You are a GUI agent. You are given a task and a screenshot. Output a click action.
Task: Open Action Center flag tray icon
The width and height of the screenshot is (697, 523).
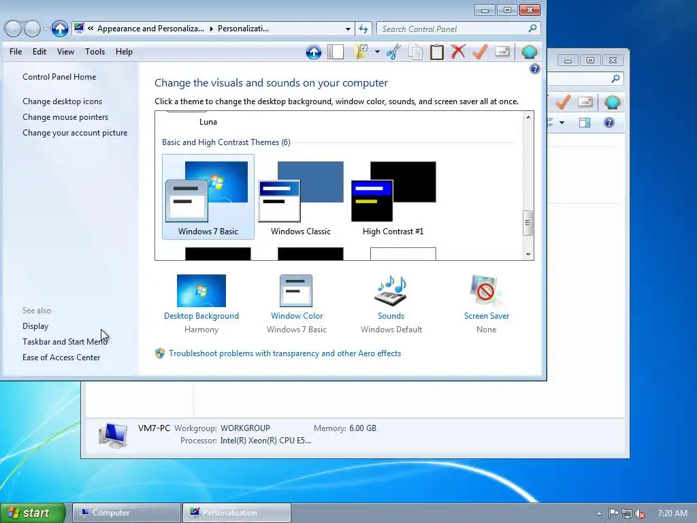click(613, 513)
